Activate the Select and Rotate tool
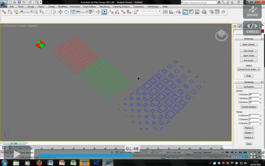The height and width of the screenshot is (166, 265). pyautogui.click(x=67, y=12)
